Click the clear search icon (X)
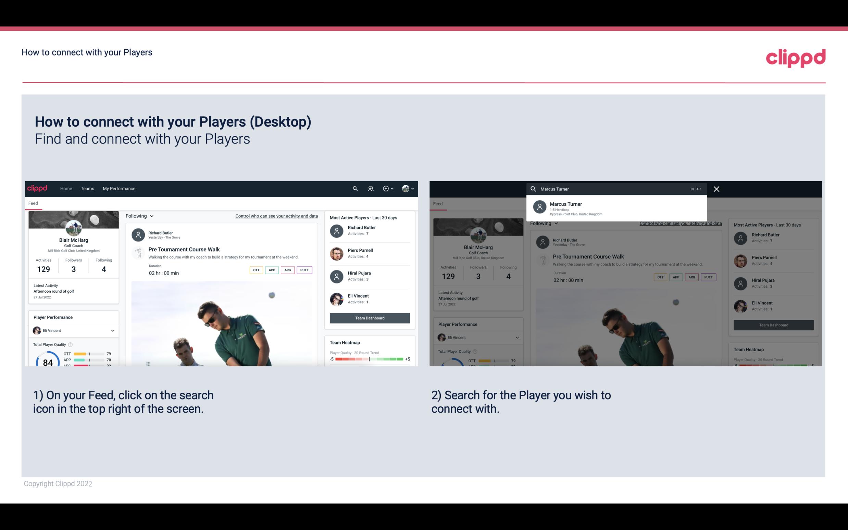This screenshot has height=530, width=848. pyautogui.click(x=717, y=189)
